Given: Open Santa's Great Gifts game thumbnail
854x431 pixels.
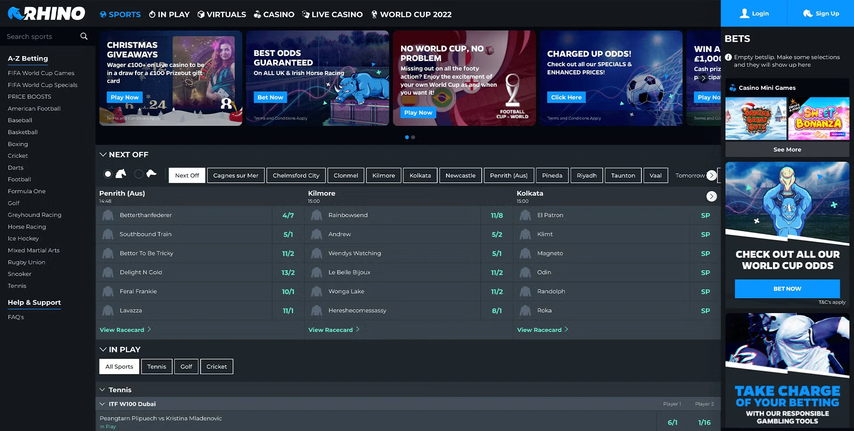Looking at the screenshot, I should tap(756, 119).
